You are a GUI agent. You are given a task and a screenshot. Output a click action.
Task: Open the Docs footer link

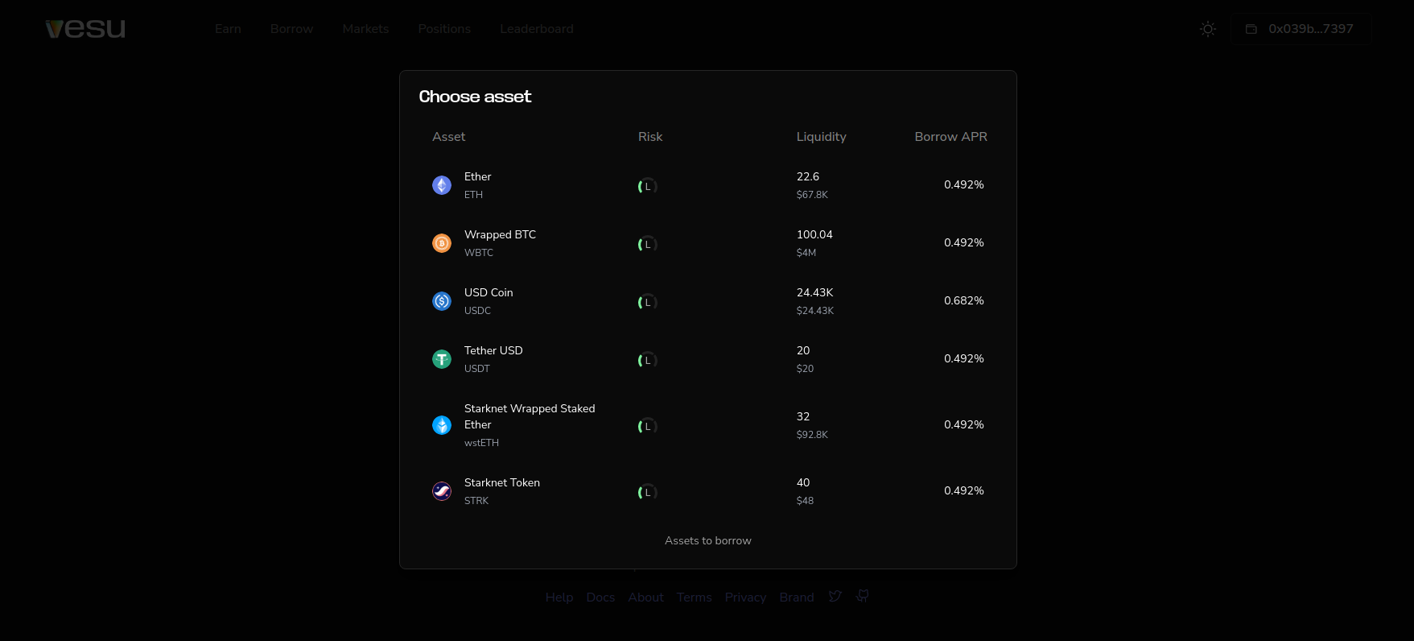point(600,597)
